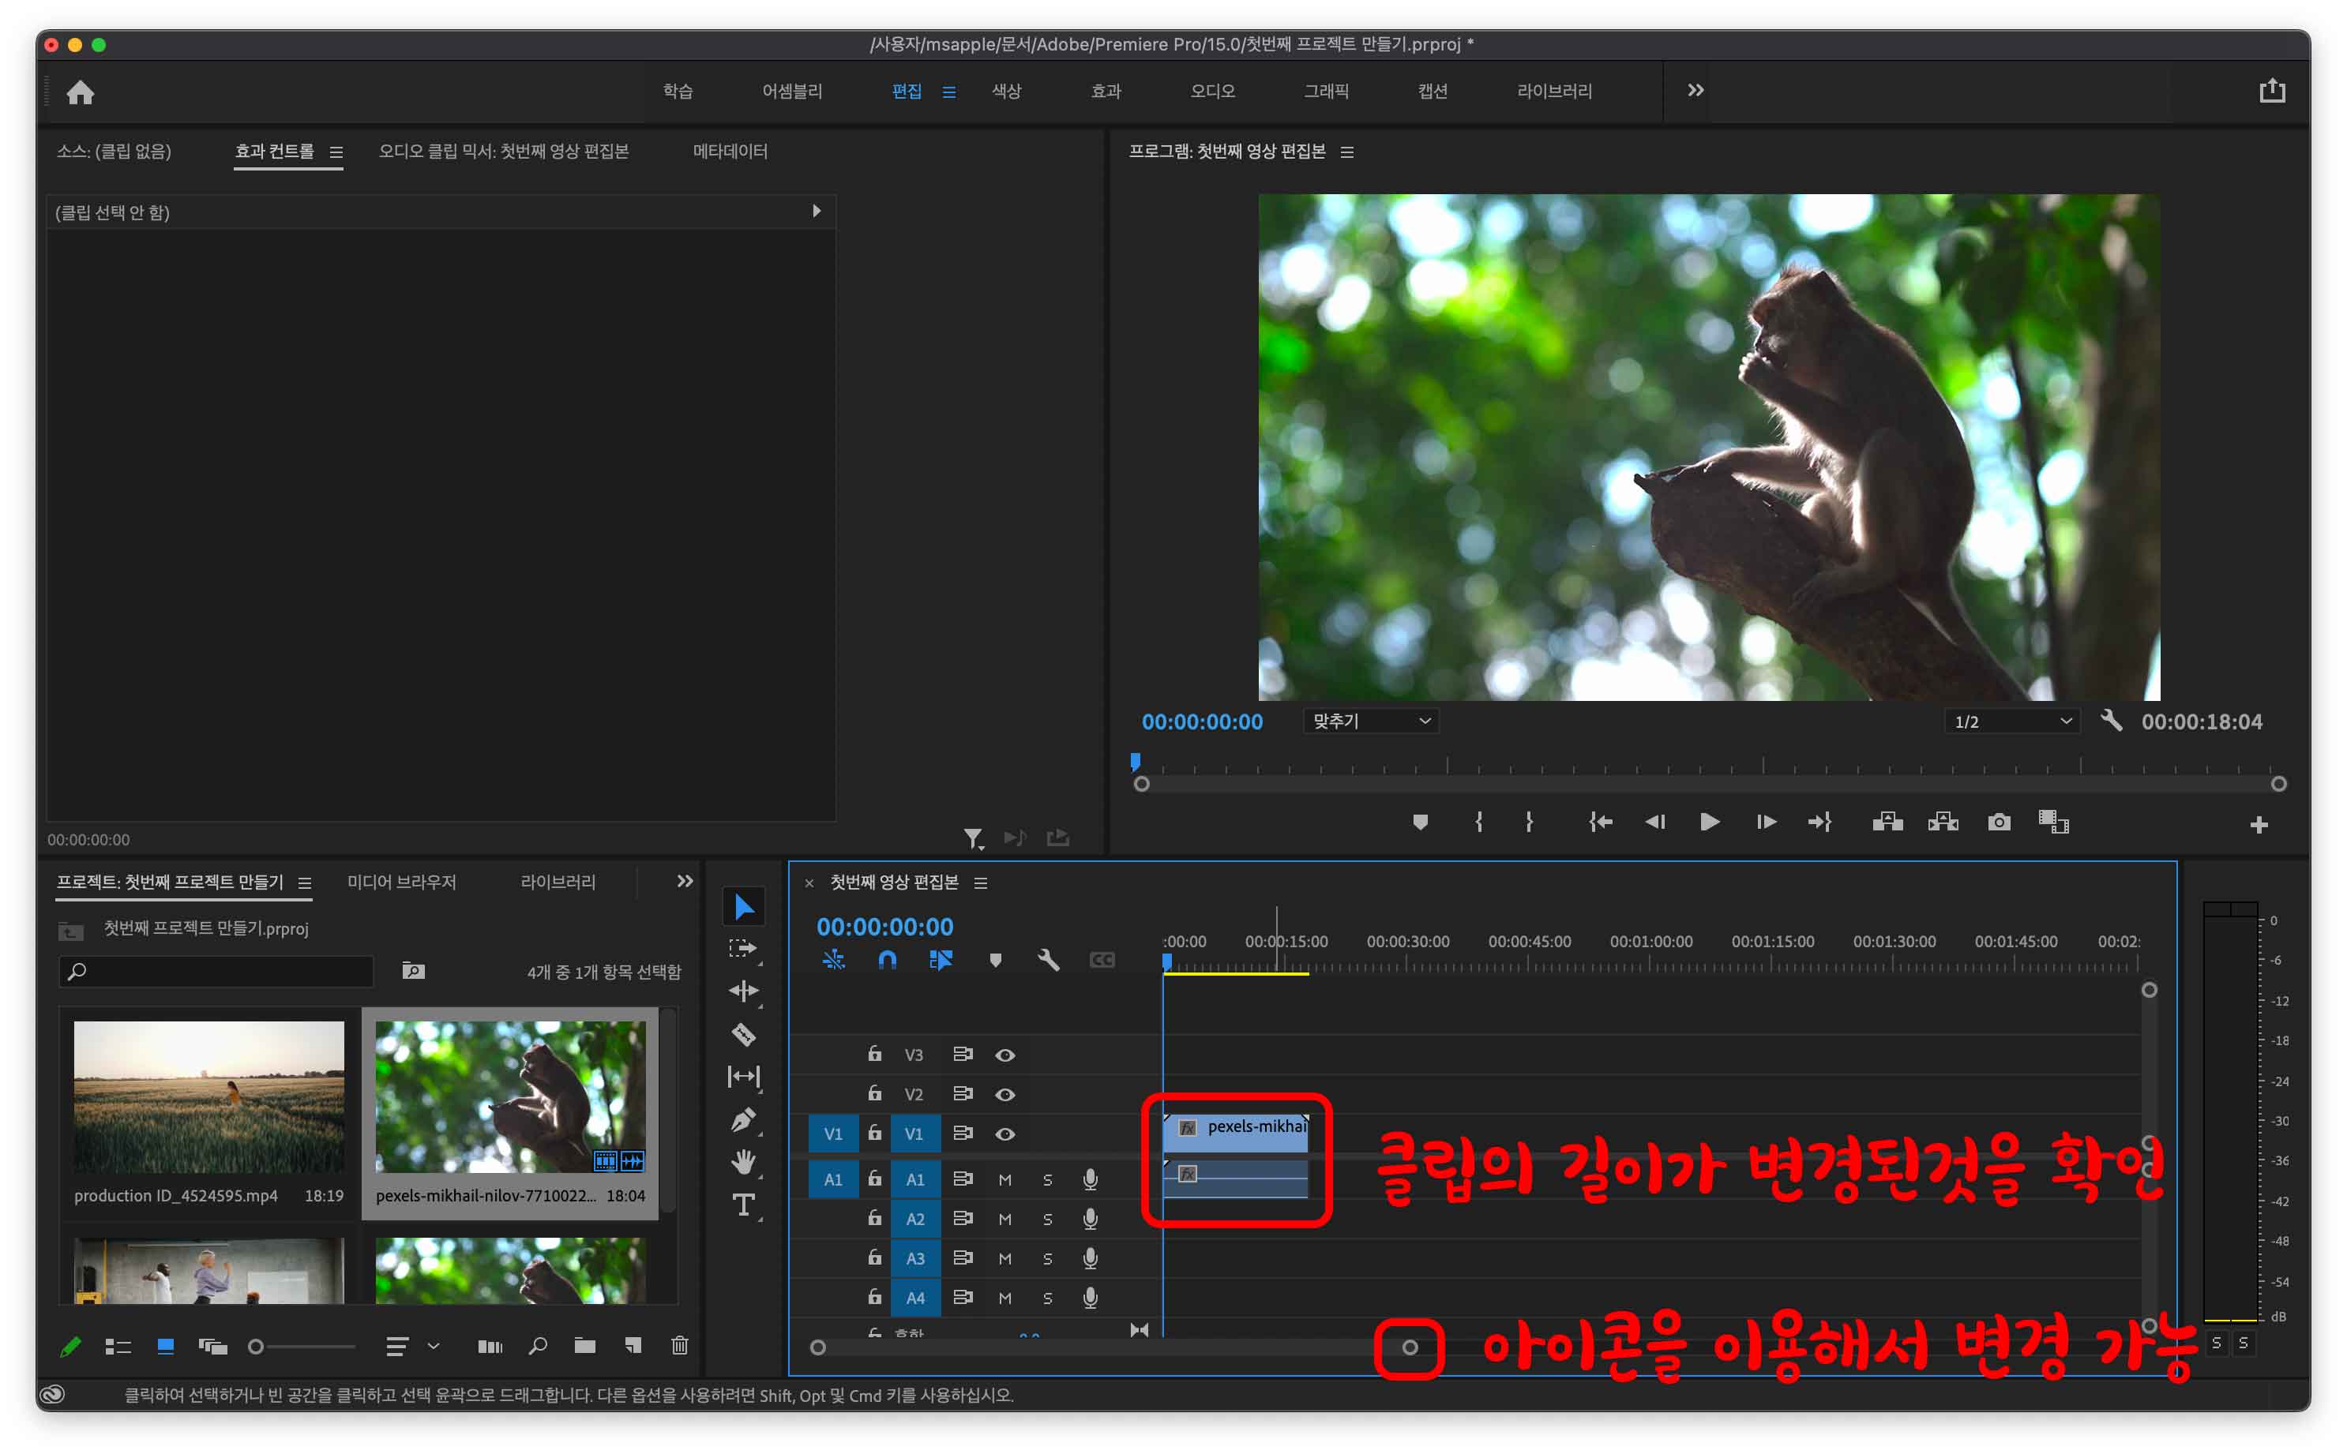Enable the timeline Snap magnet icon
2347x1454 pixels.
(x=887, y=960)
